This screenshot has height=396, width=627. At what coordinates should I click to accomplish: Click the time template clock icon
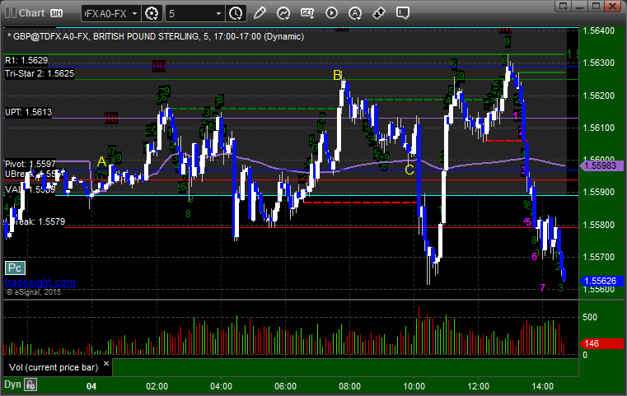(236, 14)
